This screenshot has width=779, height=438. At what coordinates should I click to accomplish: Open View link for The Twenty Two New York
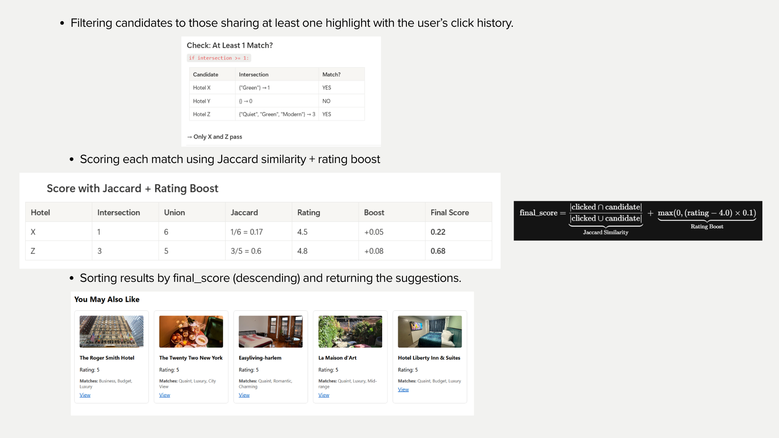coord(164,395)
